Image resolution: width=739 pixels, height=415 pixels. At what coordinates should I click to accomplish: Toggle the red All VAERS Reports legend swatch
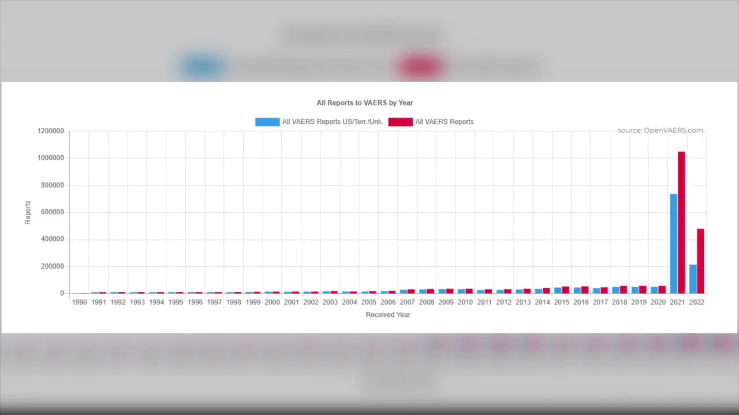point(400,122)
